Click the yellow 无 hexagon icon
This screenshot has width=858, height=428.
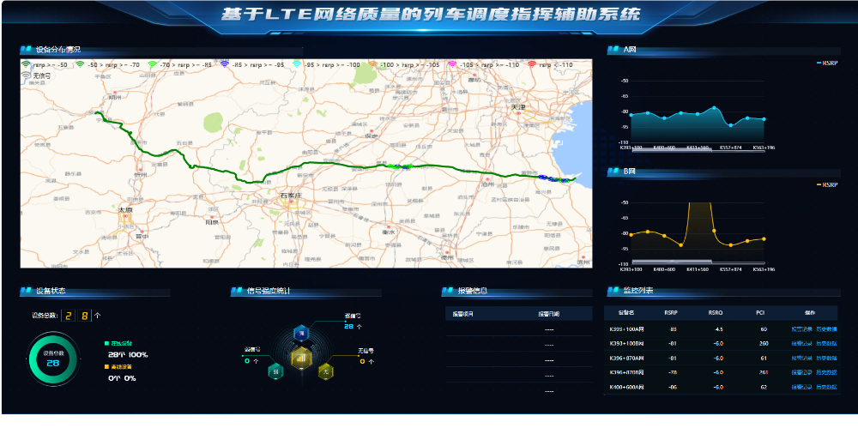coord(325,371)
